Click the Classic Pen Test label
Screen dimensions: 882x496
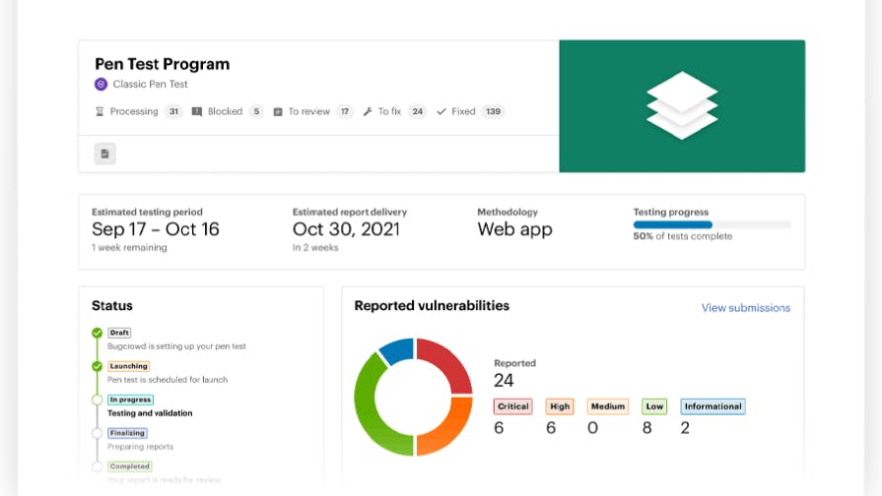coord(150,85)
